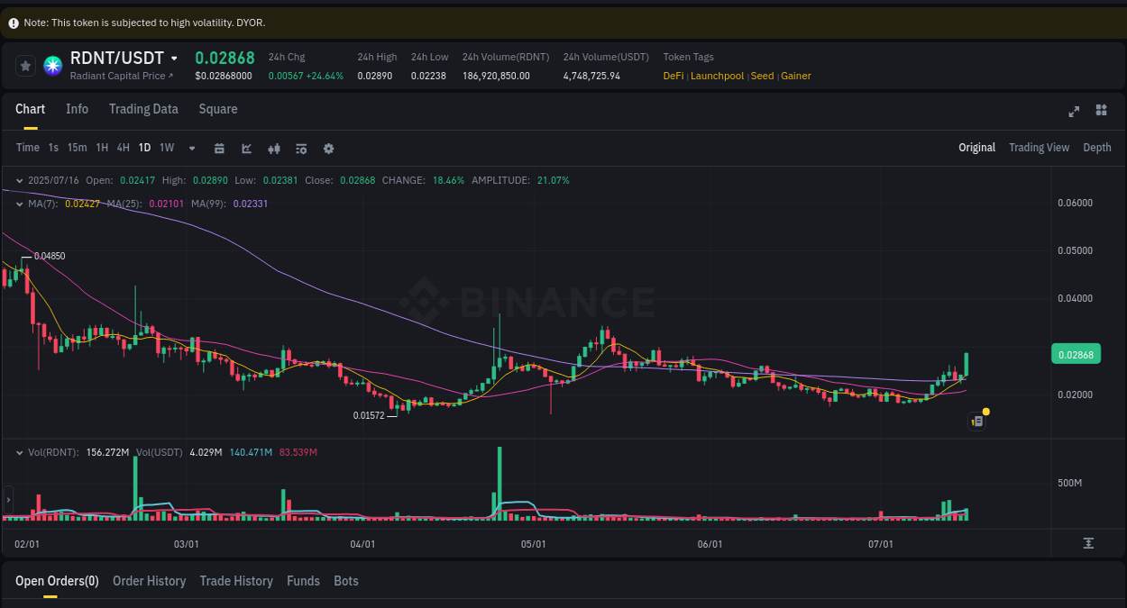Switch to line chart style icon

[246, 148]
